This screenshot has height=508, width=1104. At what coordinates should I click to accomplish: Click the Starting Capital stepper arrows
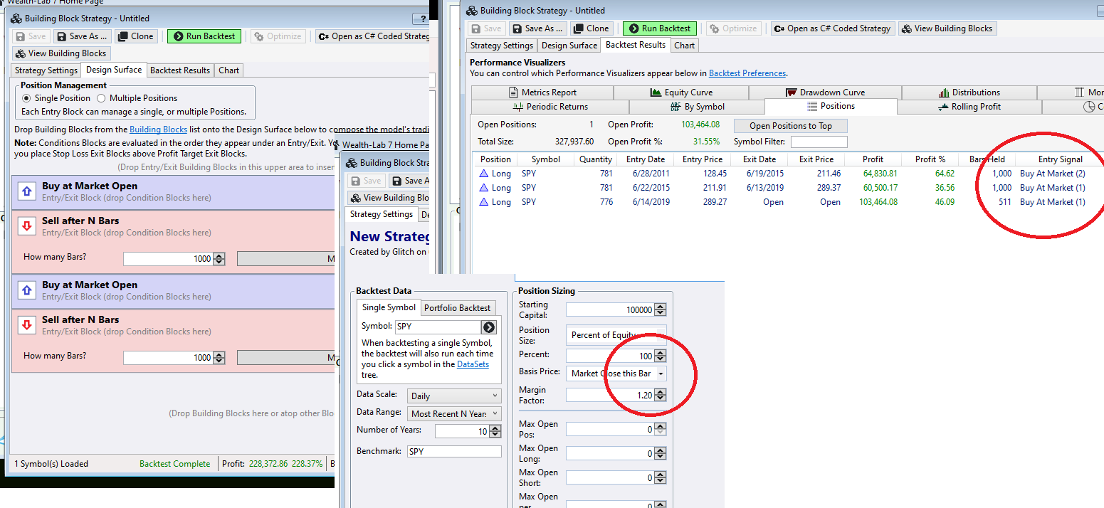point(661,310)
